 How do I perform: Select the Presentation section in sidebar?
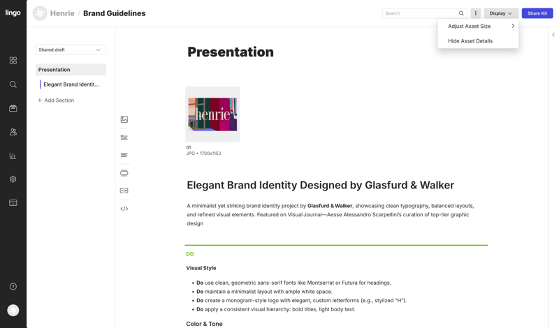71,70
